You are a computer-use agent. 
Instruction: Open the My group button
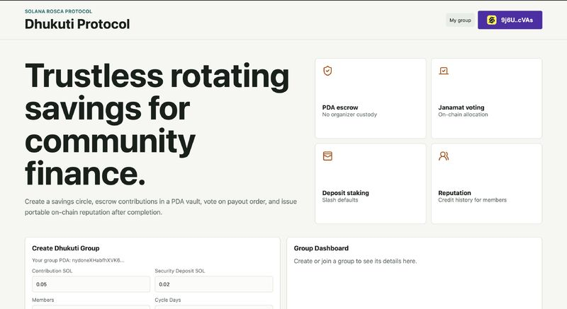[x=460, y=21]
